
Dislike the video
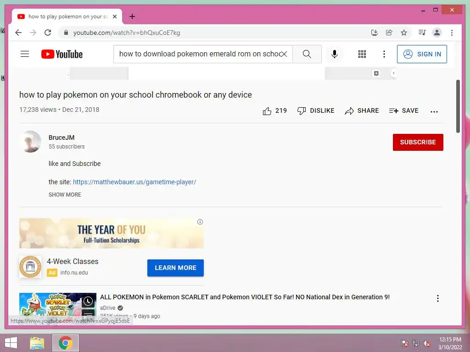(x=316, y=111)
